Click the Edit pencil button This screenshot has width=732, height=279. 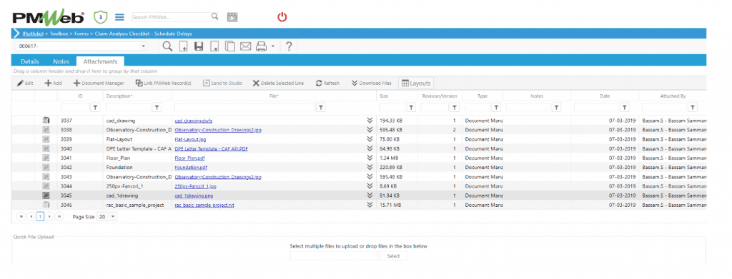pos(25,83)
